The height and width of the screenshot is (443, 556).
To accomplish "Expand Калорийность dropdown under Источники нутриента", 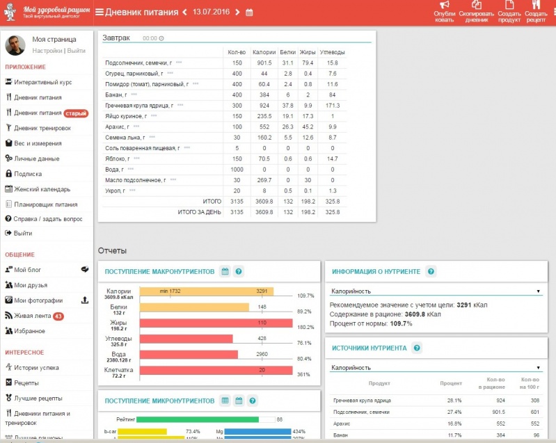I will pos(436,367).
